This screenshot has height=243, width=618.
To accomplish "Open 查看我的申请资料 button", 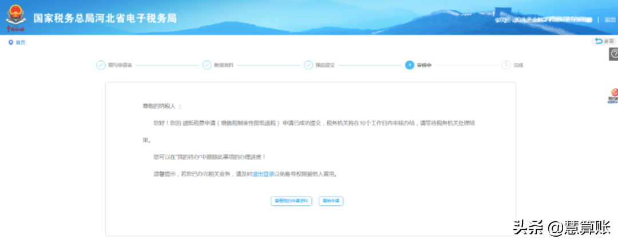I will pyautogui.click(x=291, y=201).
